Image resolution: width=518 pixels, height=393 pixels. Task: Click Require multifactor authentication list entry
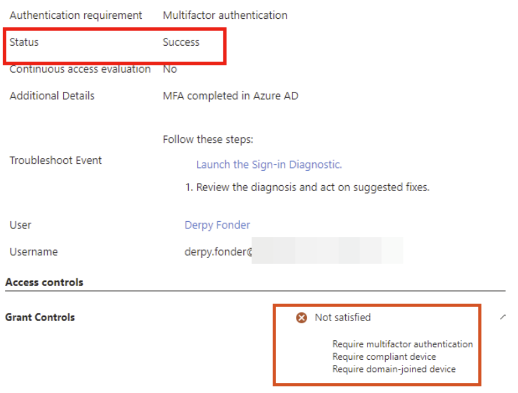[x=403, y=344]
